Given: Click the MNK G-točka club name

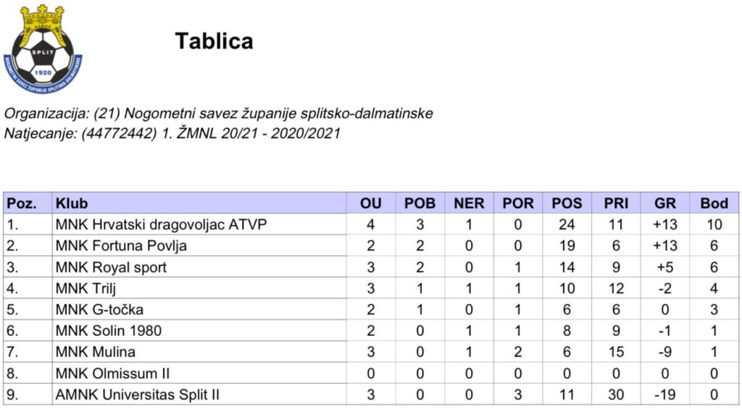Looking at the screenshot, I should click(99, 310).
